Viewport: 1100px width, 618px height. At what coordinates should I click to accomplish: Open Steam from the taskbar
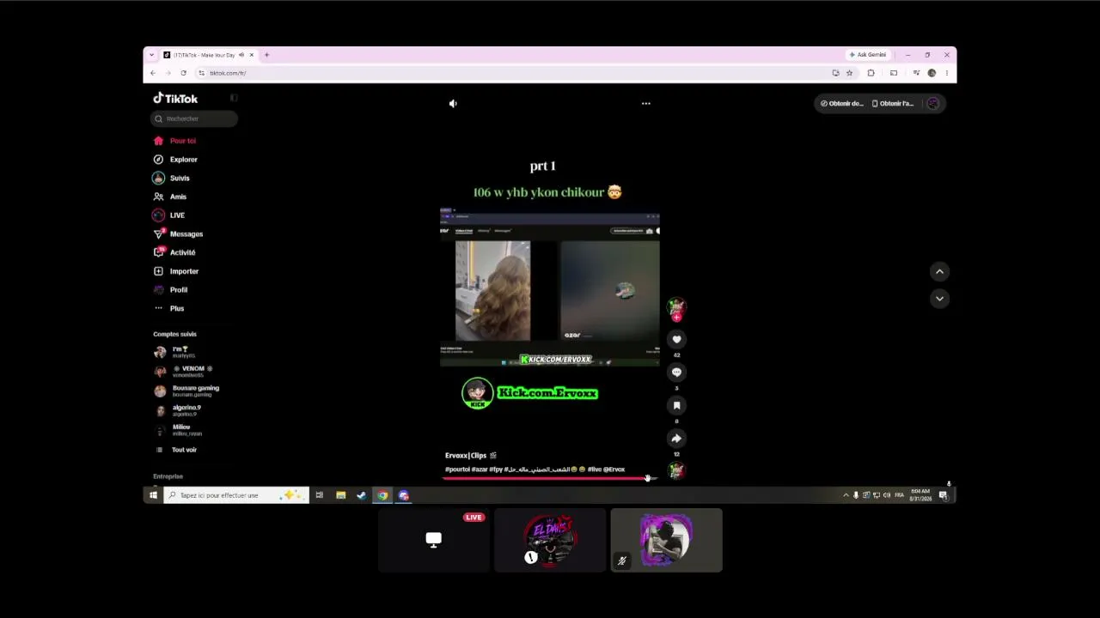coord(361,495)
